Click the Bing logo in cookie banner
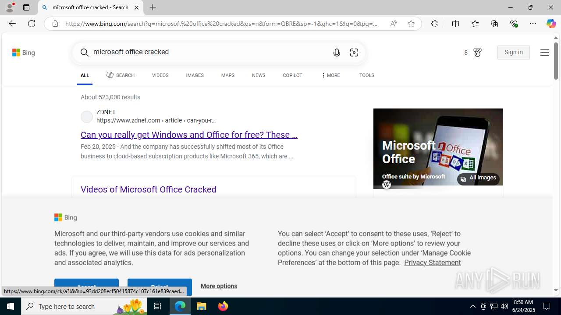561x315 pixels. tap(66, 217)
